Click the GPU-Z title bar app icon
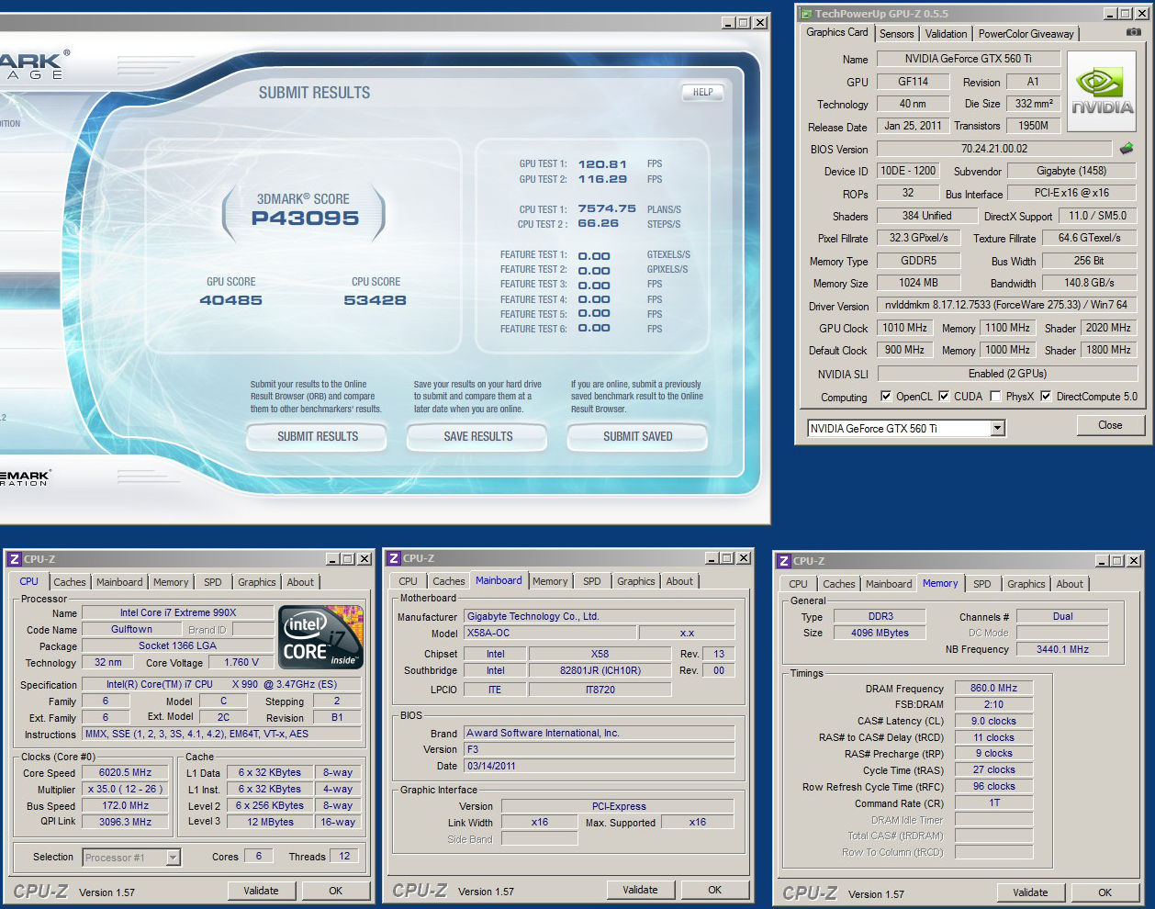This screenshot has width=1155, height=909. [806, 13]
